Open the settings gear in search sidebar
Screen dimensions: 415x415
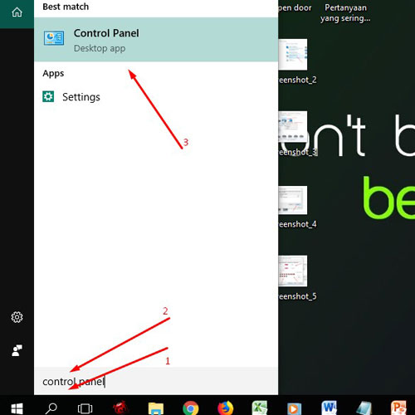click(x=17, y=317)
